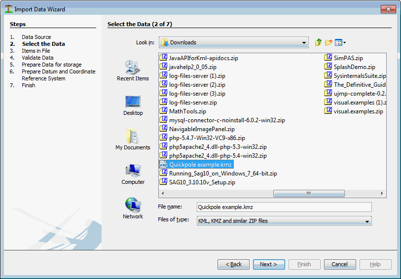The image size is (401, 279).
Task: Select log-files-server (3).zip file
Action: coord(192,94)
